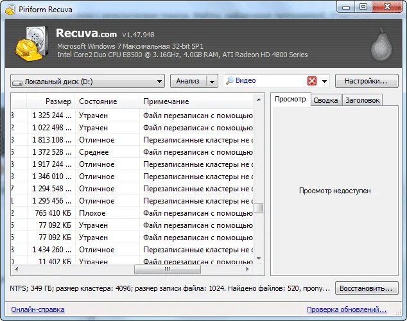Select the row sized 1 813 108
Viewport: 407px width, 321px height.
click(x=132, y=139)
